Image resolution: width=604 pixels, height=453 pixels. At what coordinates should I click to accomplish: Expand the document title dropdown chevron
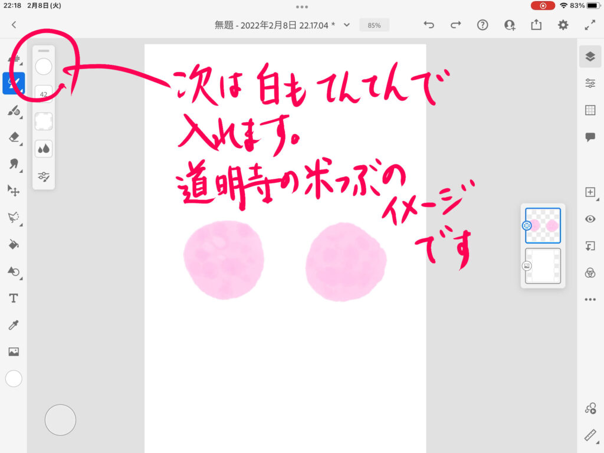click(x=347, y=25)
